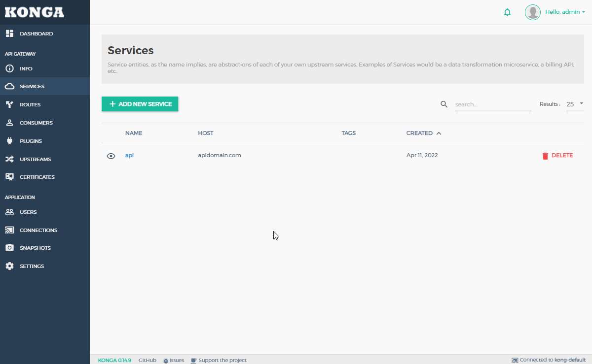Click the admin avatar picture
Screen dimensions: 592x364
(533, 12)
